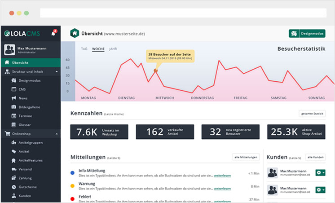Click the browser address bar
Viewport: 335px width, 203px height.
(183, 13)
